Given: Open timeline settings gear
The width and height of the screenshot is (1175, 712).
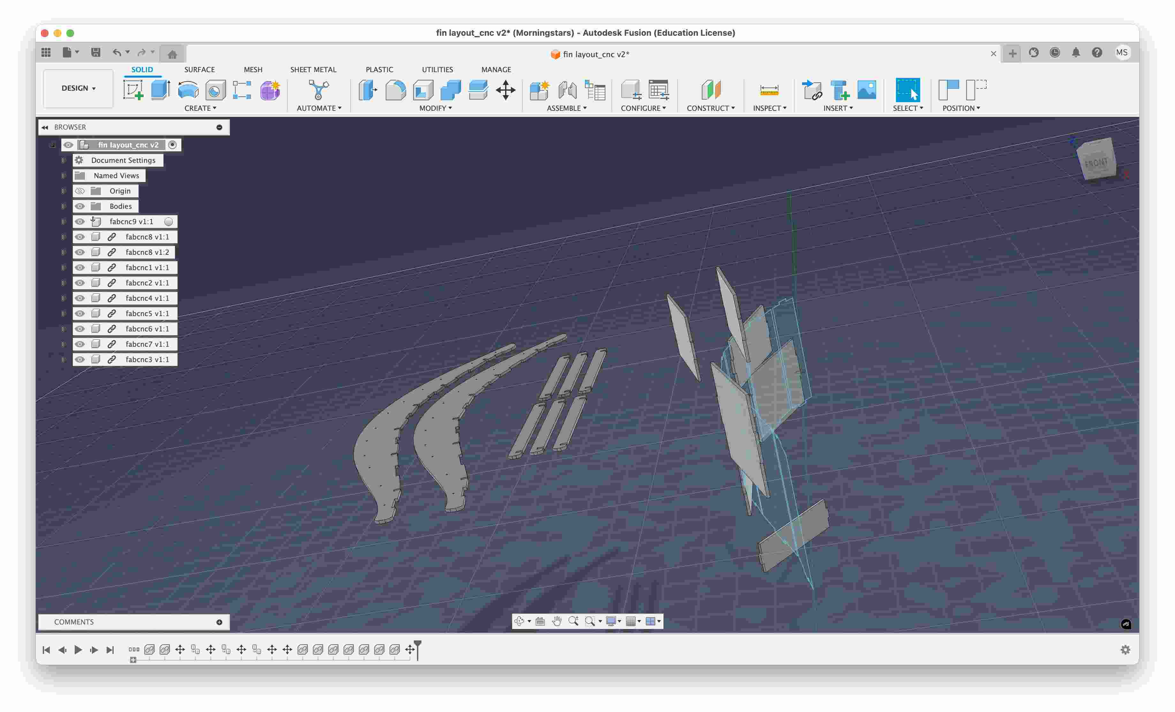Looking at the screenshot, I should [x=1126, y=649].
